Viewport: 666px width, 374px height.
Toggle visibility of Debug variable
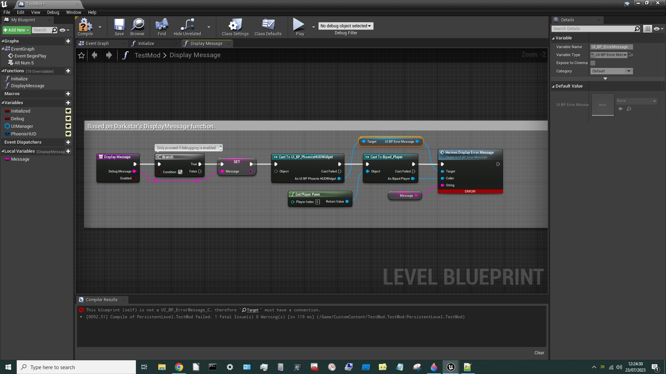tap(68, 118)
